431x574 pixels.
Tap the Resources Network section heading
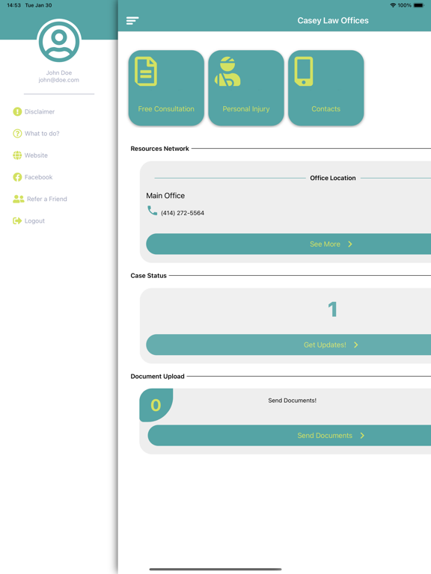pos(160,149)
